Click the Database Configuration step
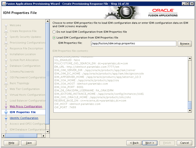 [x=25, y=66]
